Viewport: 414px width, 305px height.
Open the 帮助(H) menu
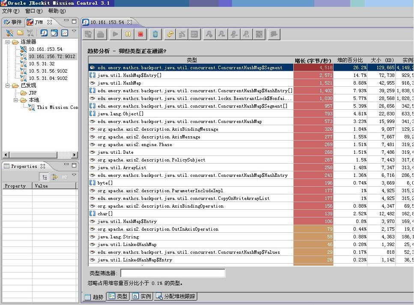(57, 11)
